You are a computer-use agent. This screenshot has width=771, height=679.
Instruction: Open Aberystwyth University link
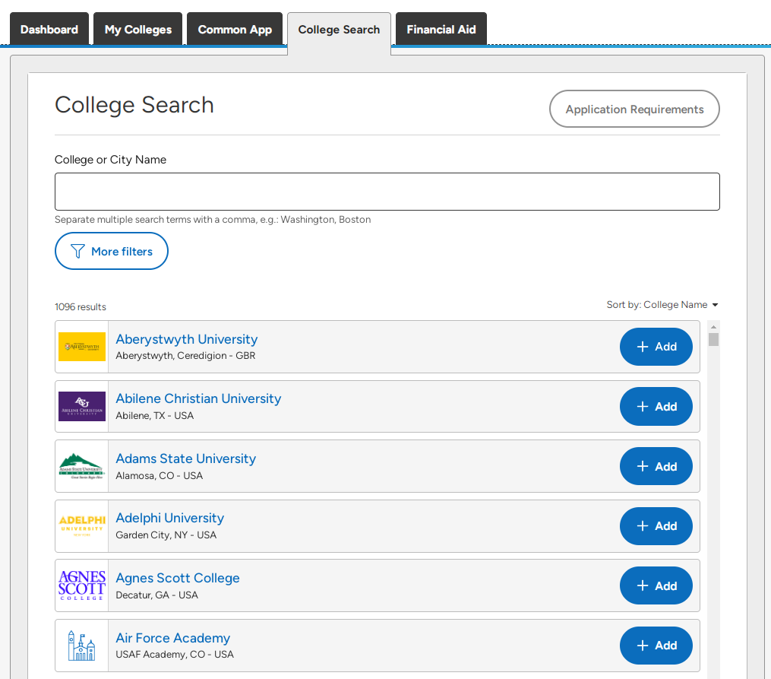tap(186, 339)
